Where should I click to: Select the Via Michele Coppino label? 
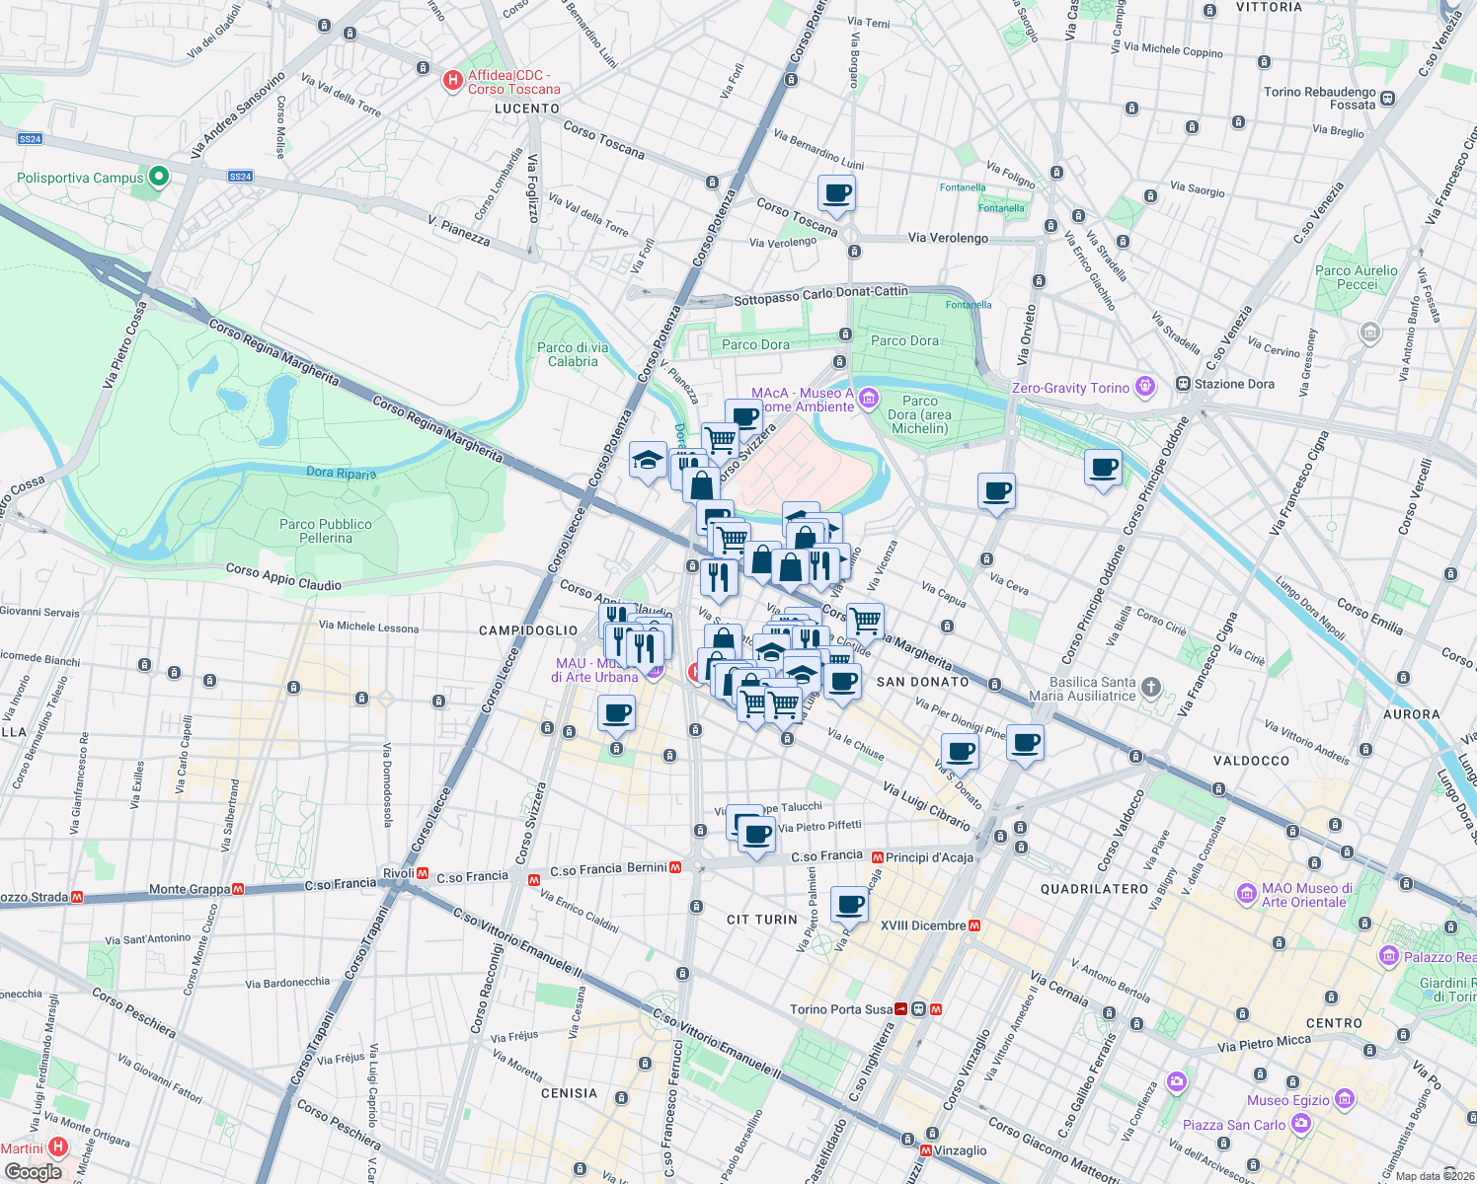coord(1173,49)
